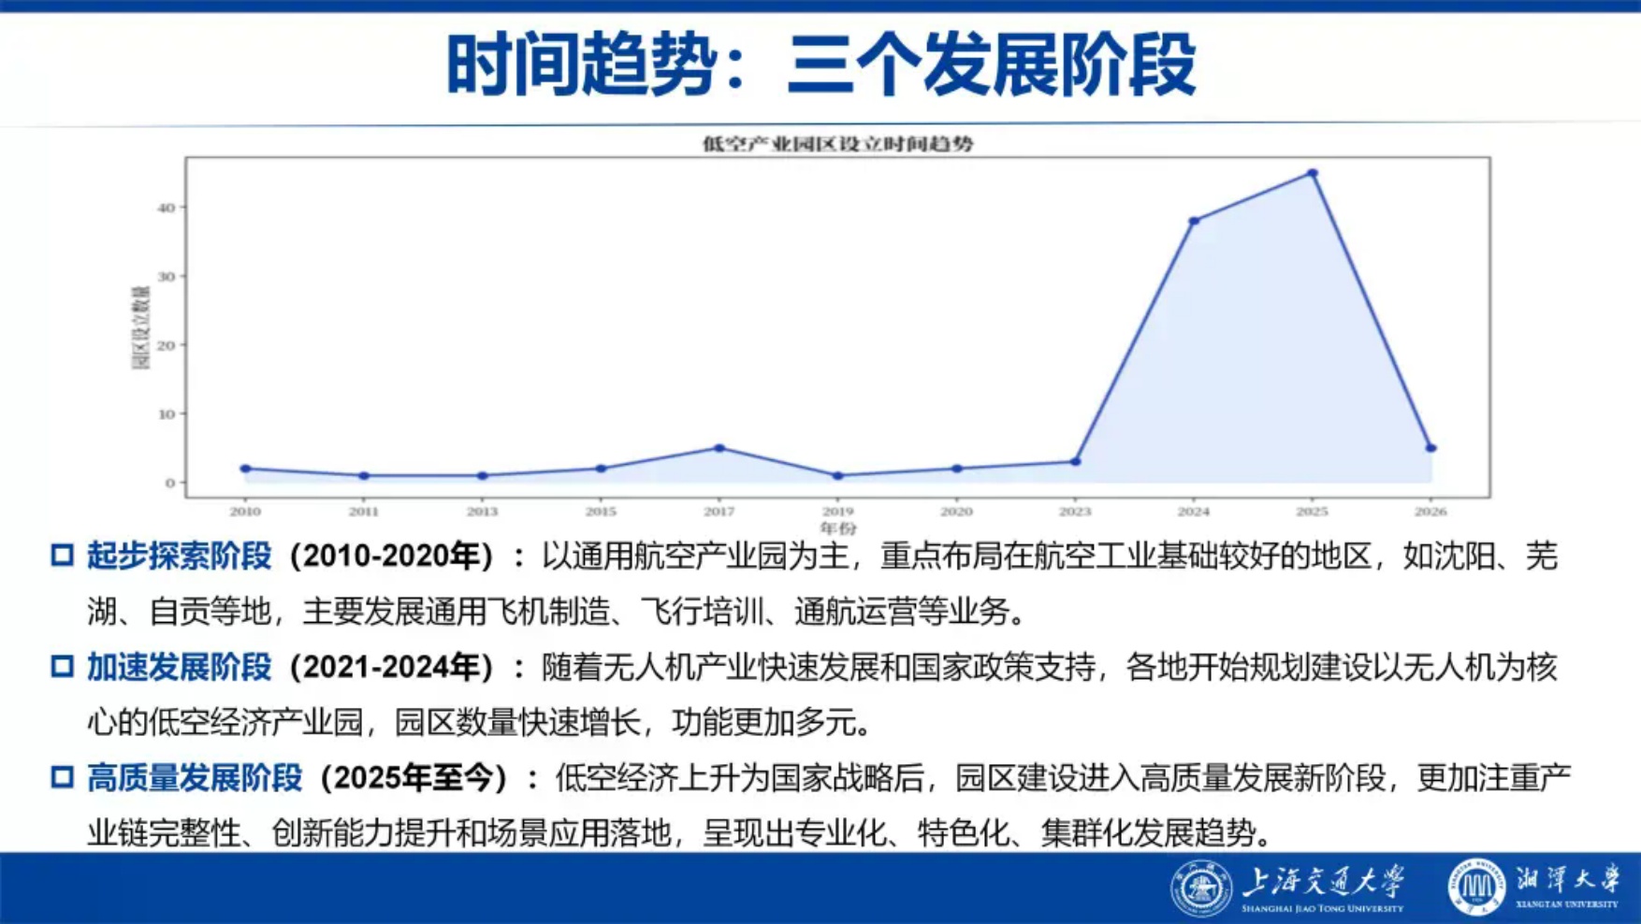The width and height of the screenshot is (1641, 924).
Task: Click the x-axis label 2013
Action: 483,512
